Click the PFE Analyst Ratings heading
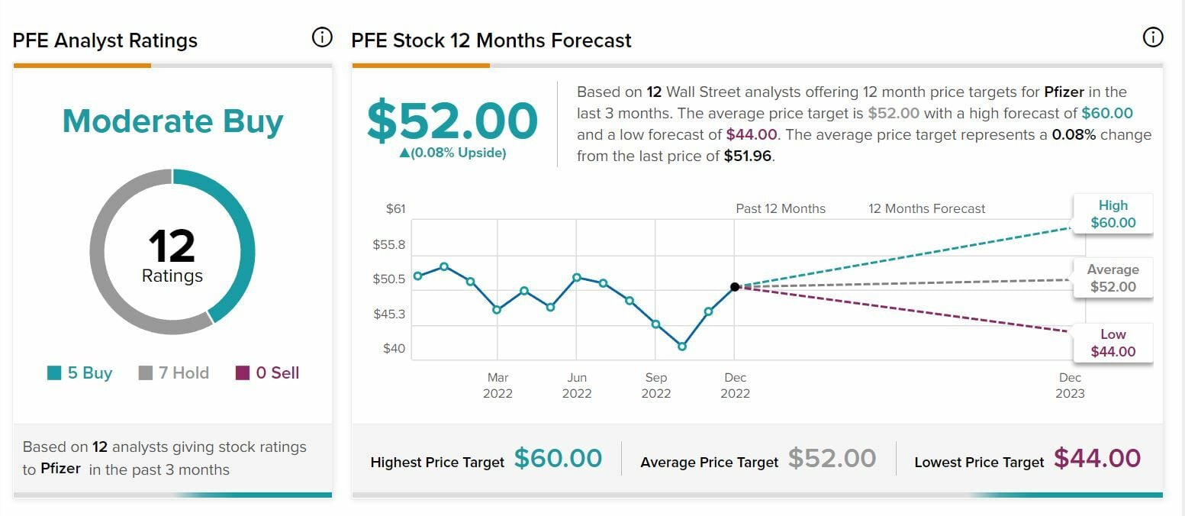This screenshot has width=1185, height=516. click(105, 40)
